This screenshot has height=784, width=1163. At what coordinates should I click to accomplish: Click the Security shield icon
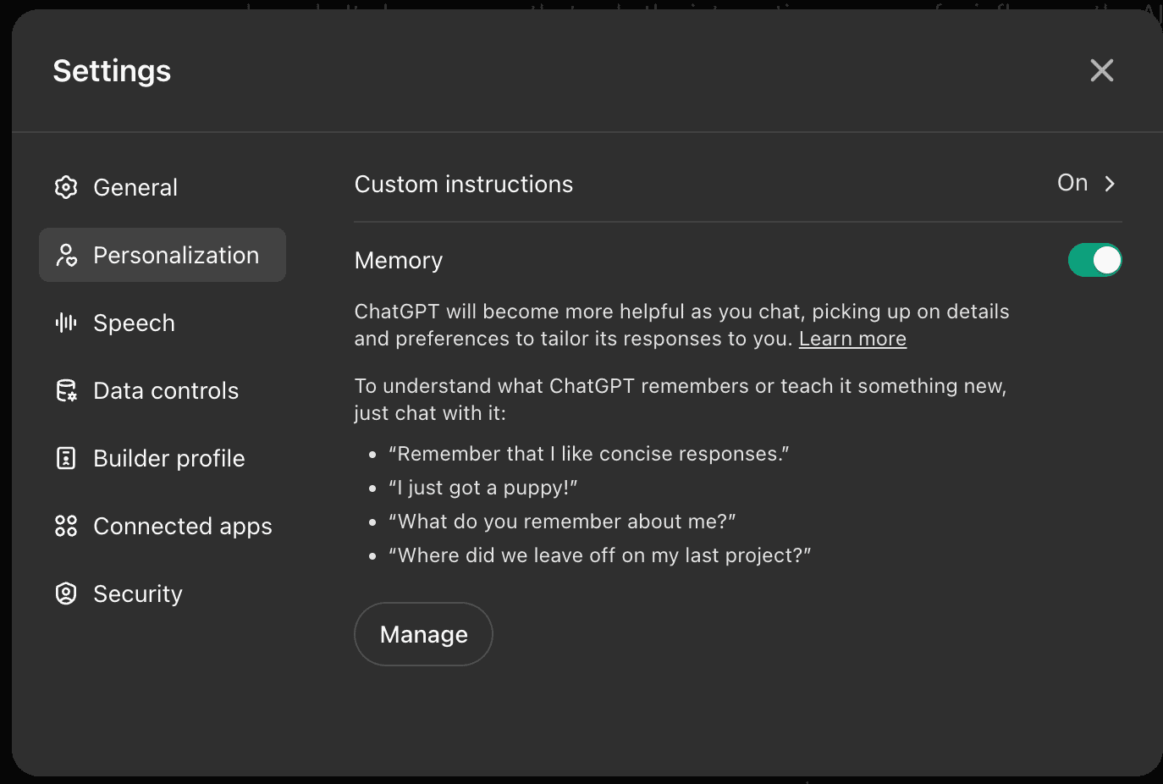pyautogui.click(x=66, y=594)
